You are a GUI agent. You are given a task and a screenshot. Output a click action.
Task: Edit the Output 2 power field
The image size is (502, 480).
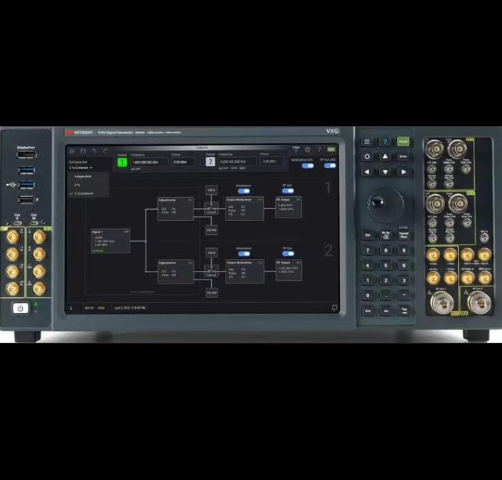(x=272, y=161)
